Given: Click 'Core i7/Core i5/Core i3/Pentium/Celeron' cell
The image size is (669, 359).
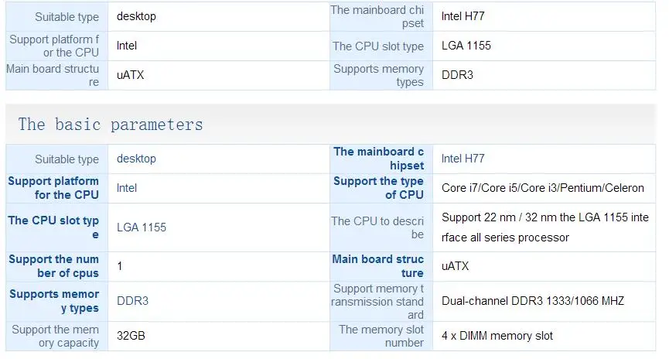Looking at the screenshot, I should [544, 188].
